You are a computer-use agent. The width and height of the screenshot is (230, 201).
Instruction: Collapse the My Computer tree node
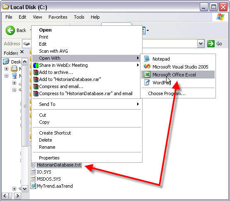tap(6, 76)
